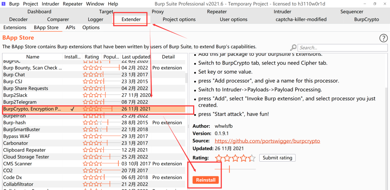This screenshot has width=390, height=190.
Task: Open the Intruder menu
Action: [51, 4]
